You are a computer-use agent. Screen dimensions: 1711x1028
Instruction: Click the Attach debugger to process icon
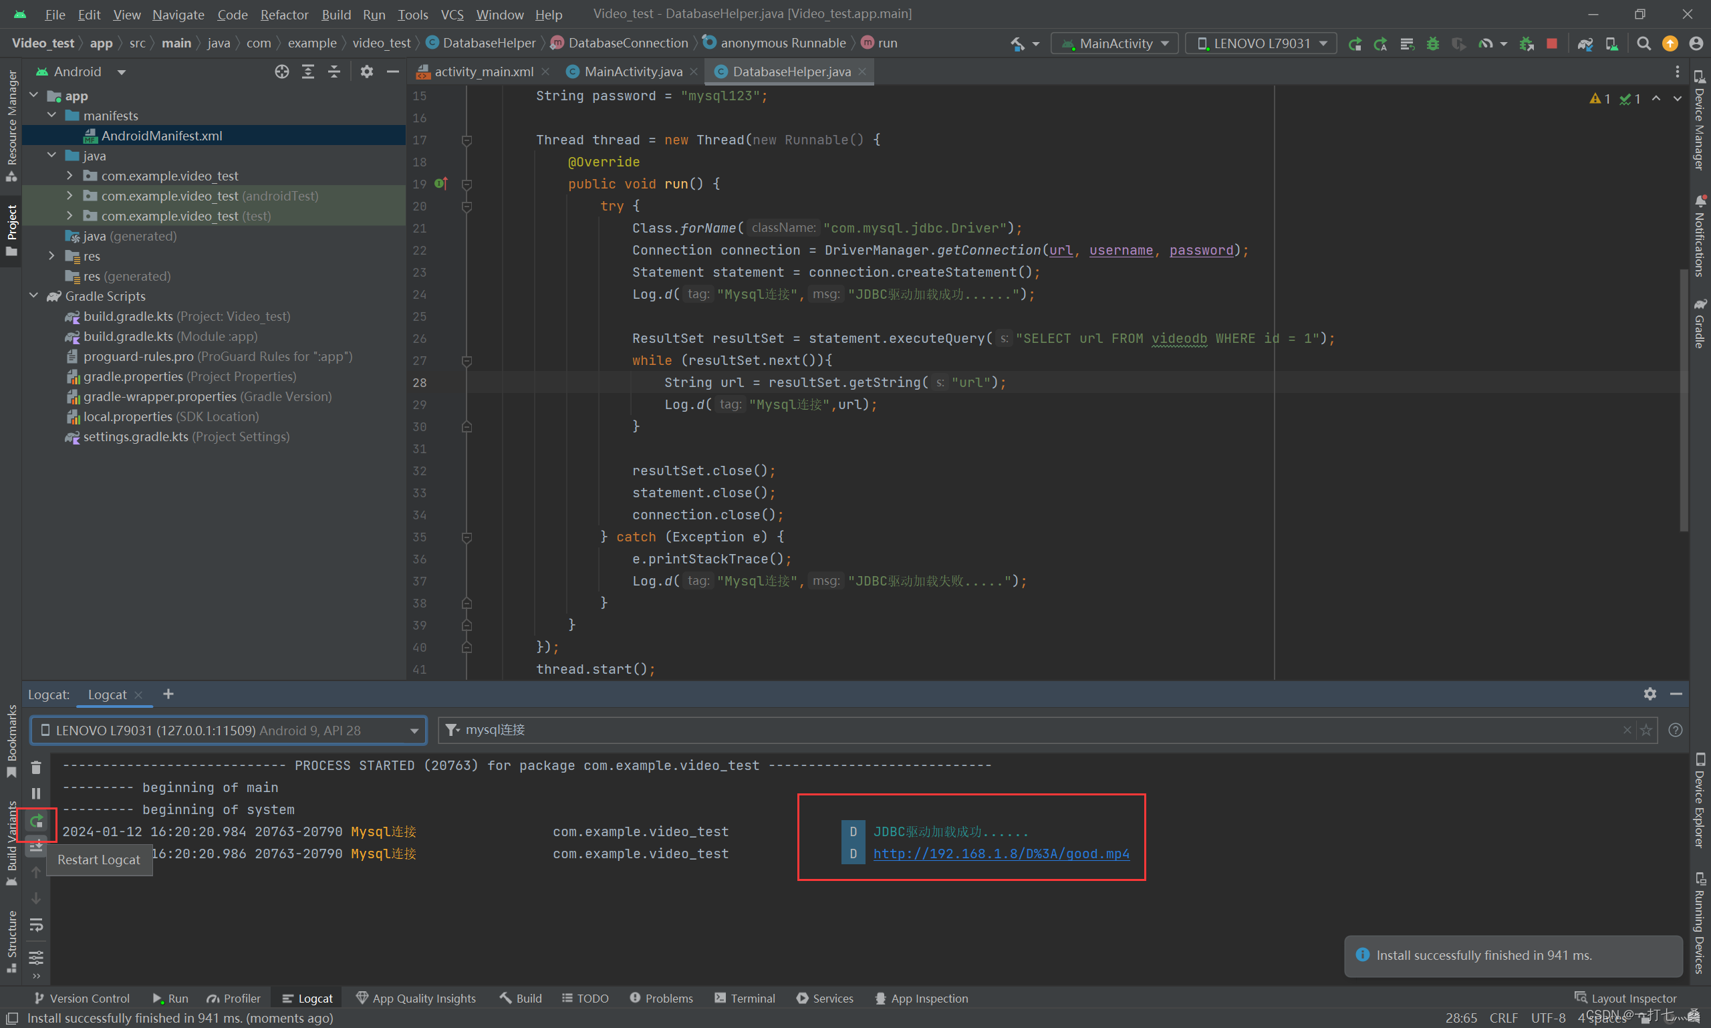coord(1527,45)
